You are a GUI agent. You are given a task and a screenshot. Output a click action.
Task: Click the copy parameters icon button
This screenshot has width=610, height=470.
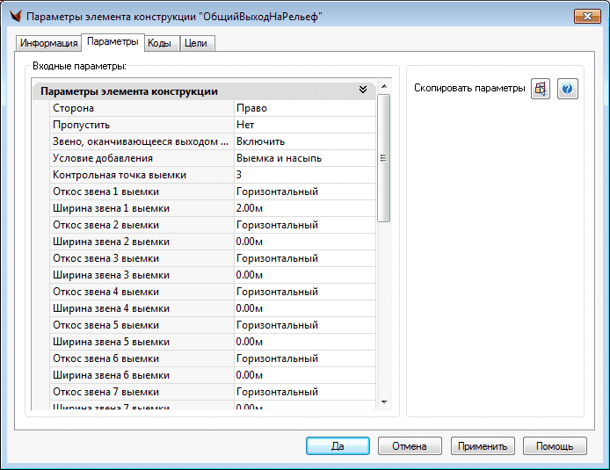[541, 89]
